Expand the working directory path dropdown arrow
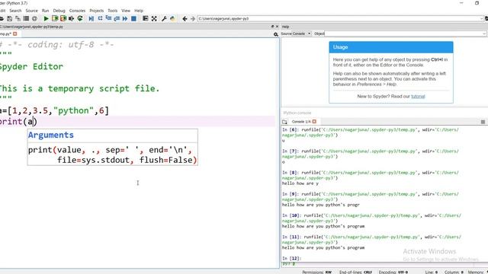Screen dimensions: 488x274 482,18
